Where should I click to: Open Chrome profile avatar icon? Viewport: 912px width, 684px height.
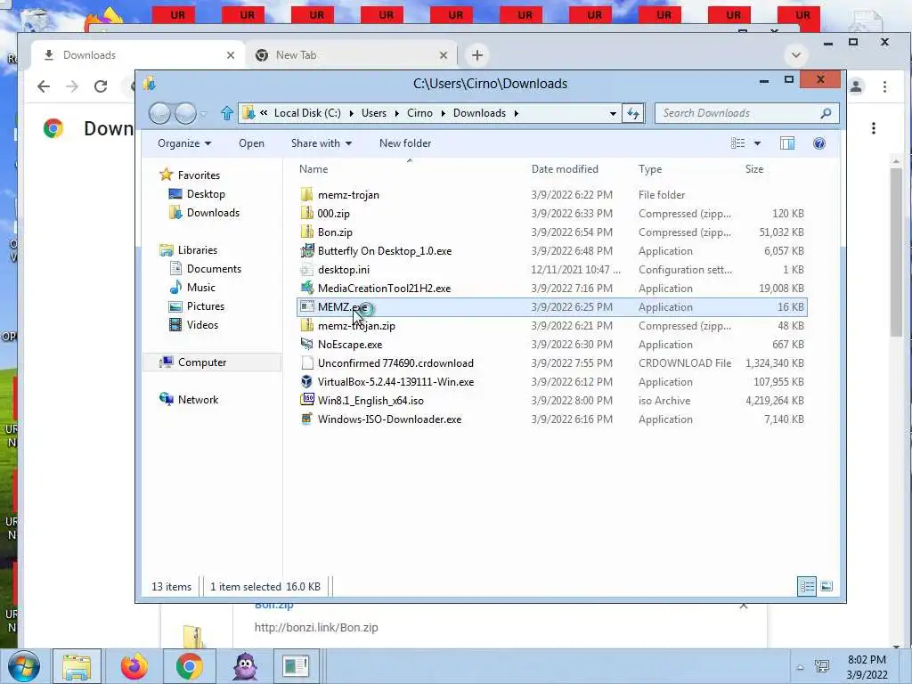click(856, 86)
